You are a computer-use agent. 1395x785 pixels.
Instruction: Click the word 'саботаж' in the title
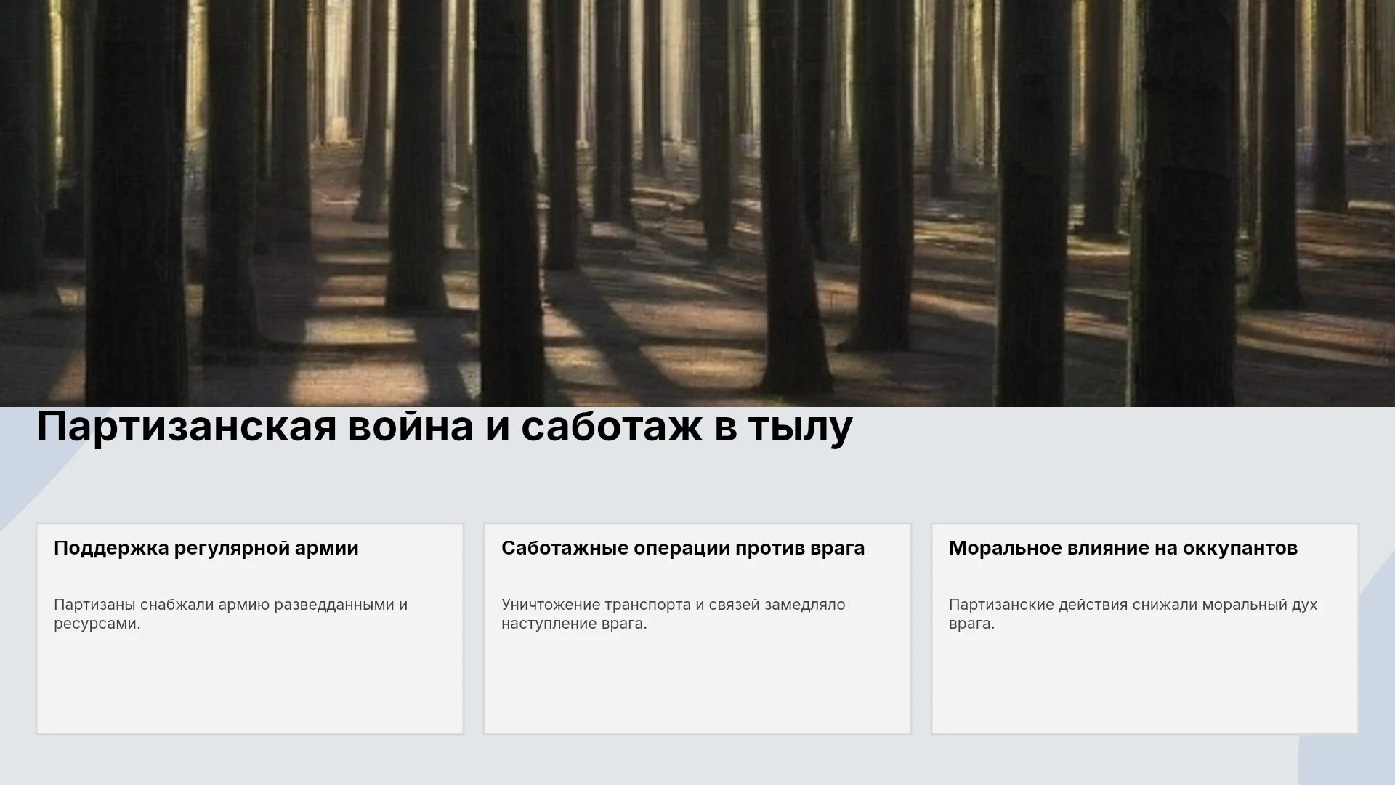612,427
